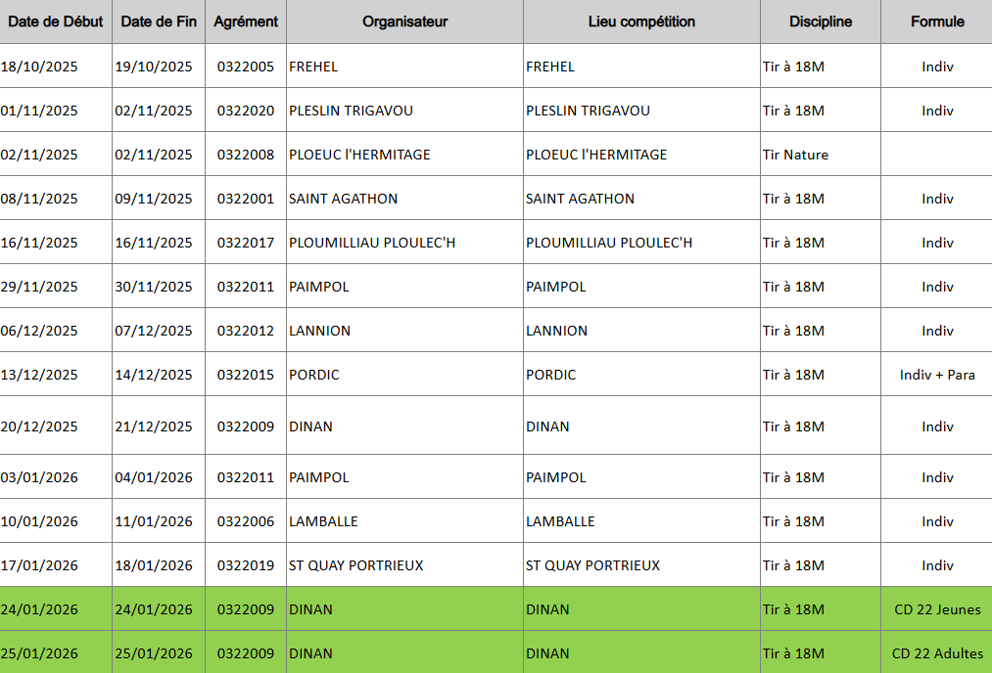Screen dimensions: 992x673
Task: Click the Organisateur column header
Action: [x=404, y=22]
